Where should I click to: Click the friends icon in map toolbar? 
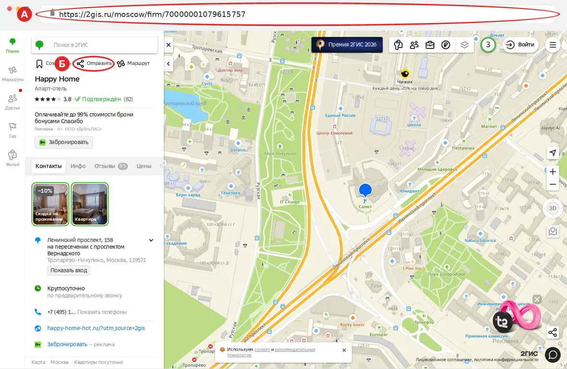[414, 45]
